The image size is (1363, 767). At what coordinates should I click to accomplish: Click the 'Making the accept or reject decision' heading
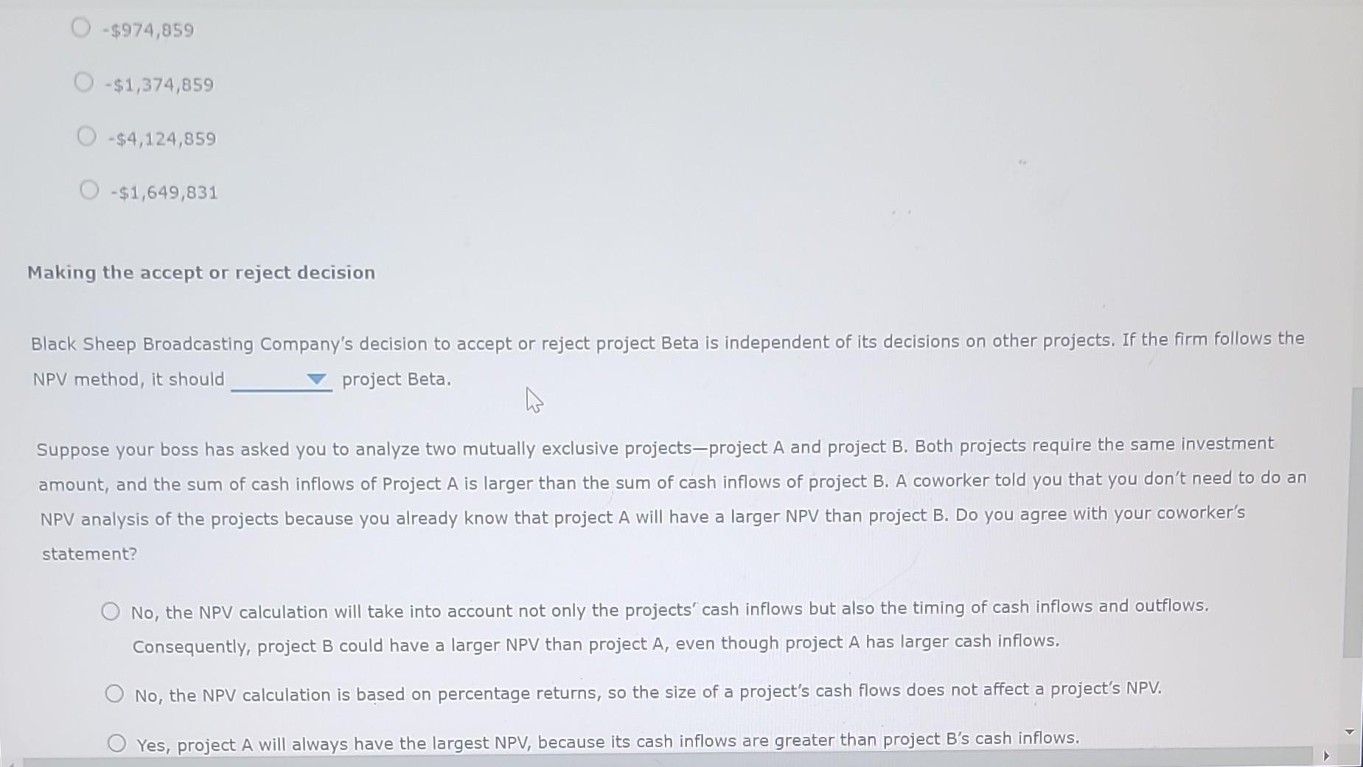(200, 272)
